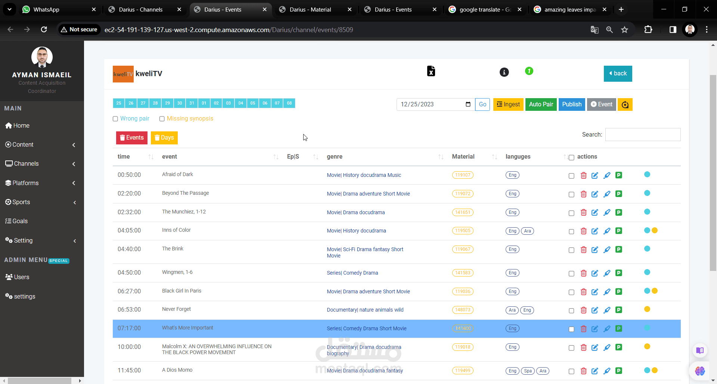This screenshot has width=717, height=384.
Task: Click the Auto Pair button
Action: click(541, 104)
